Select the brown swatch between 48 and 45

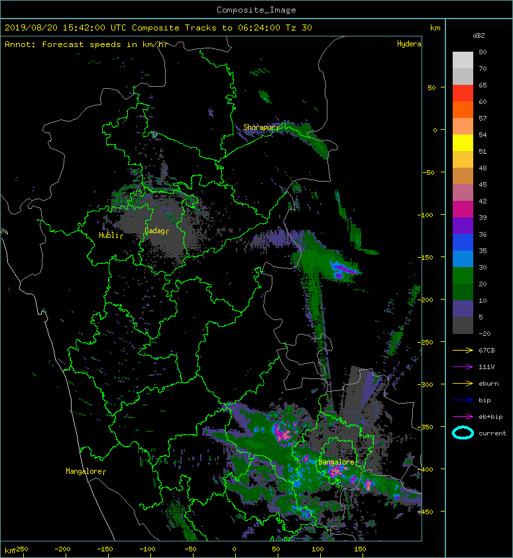pyautogui.click(x=463, y=176)
